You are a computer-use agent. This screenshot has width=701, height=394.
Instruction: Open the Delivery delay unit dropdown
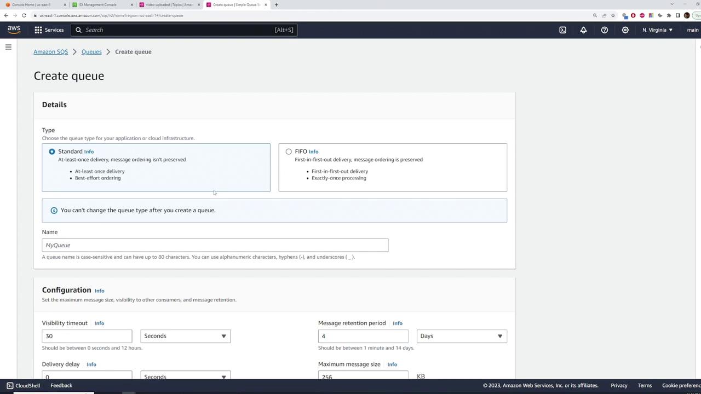(x=186, y=375)
